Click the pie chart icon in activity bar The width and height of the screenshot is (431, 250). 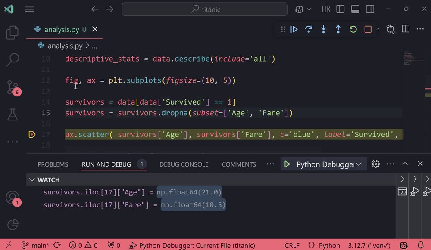pyautogui.click(x=12, y=225)
